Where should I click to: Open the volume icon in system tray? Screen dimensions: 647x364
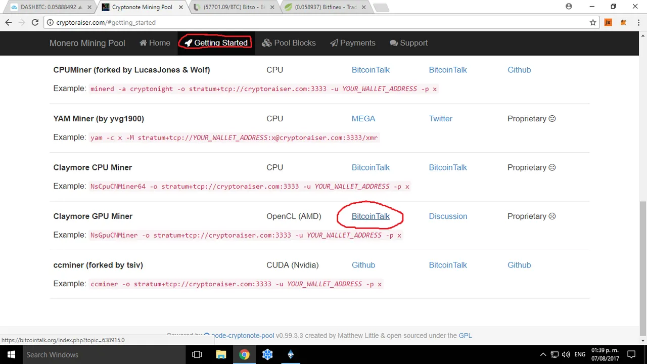tap(566, 354)
